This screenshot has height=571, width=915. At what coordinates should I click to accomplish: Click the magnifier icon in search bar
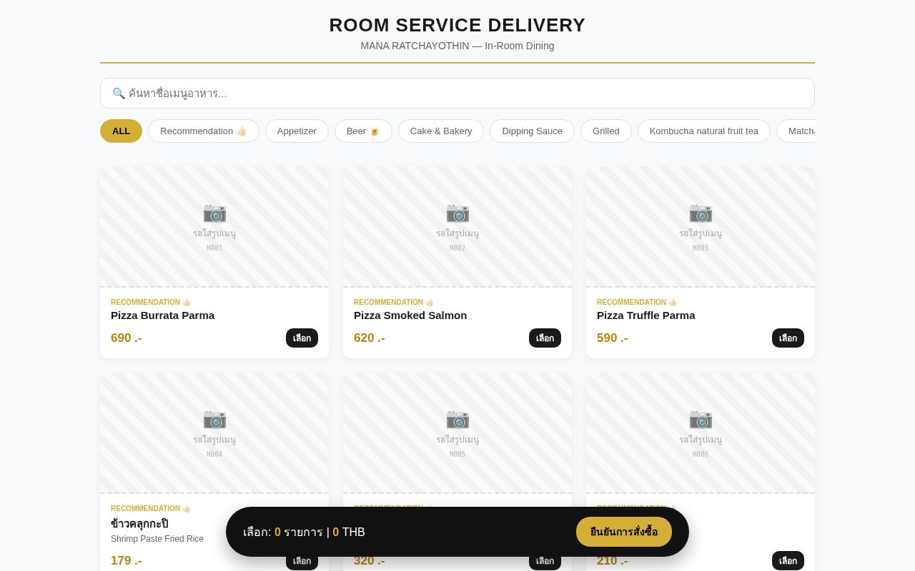click(119, 94)
